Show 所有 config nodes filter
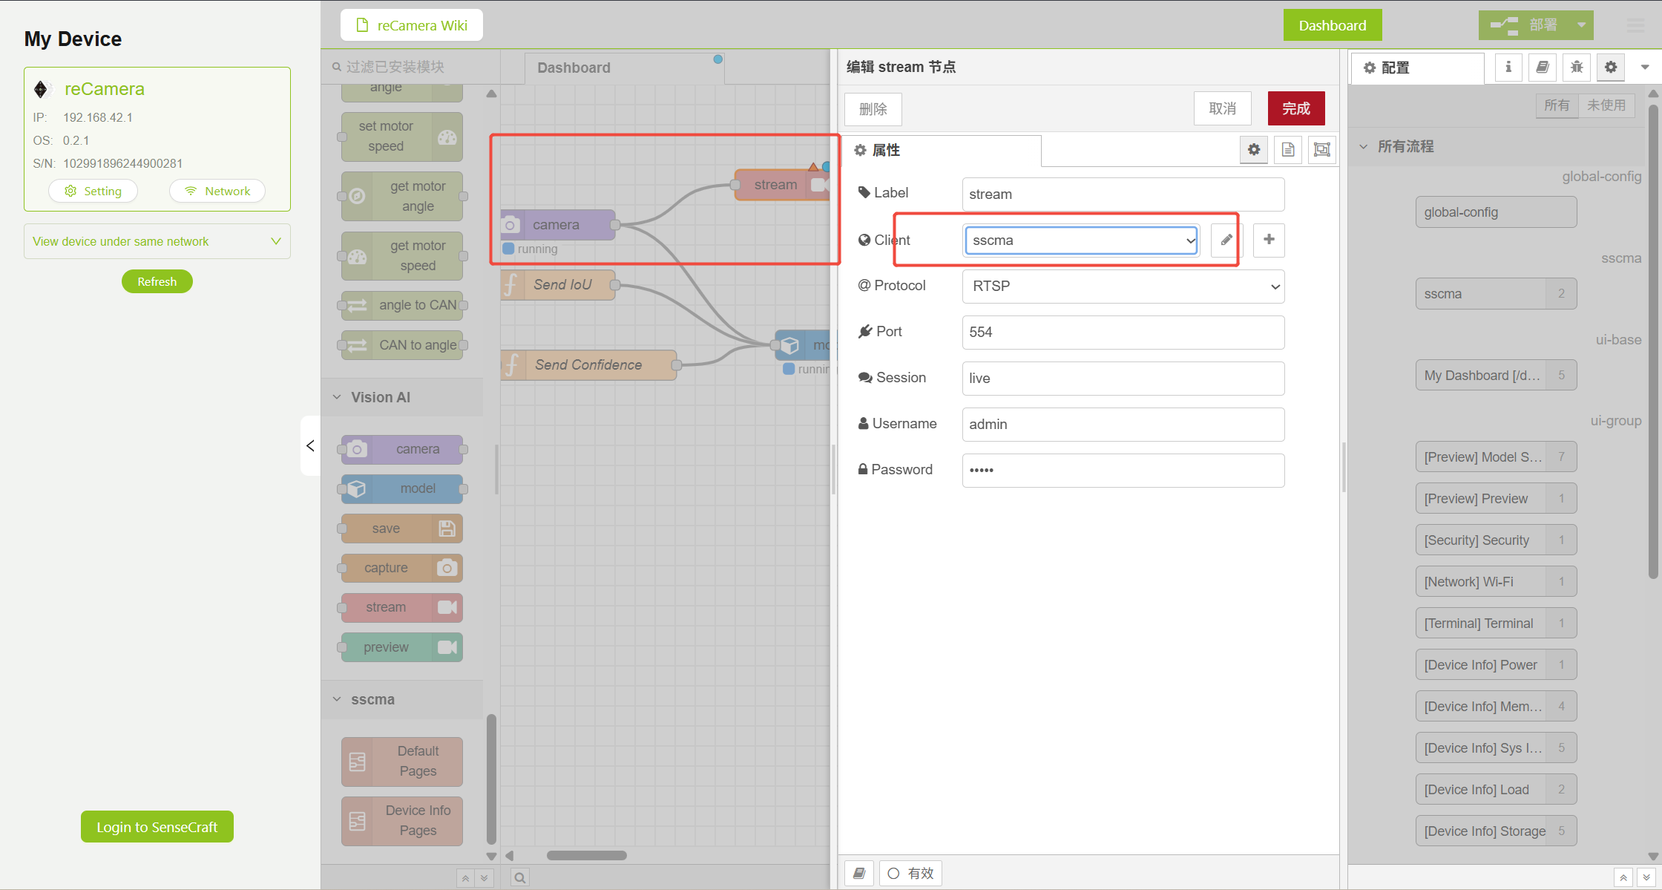The image size is (1662, 890). click(x=1557, y=105)
